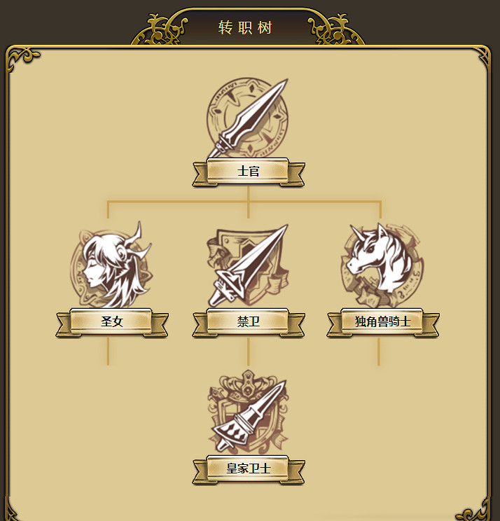Choose the 禁卫 shield and sword icon
This screenshot has height=521, width=500.
247,265
